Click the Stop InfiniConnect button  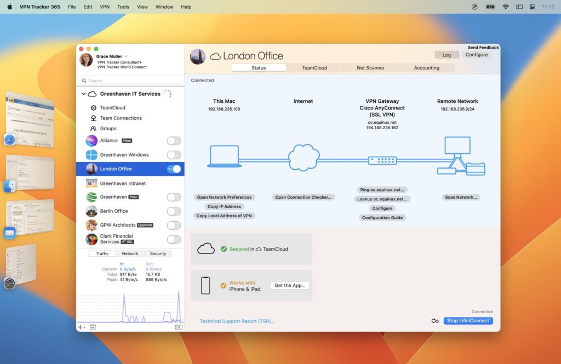point(468,321)
